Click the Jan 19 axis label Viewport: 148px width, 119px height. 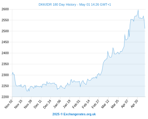[x=67, y=104]
